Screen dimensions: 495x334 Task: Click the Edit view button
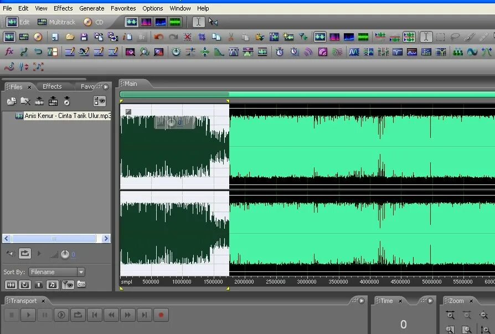(18, 22)
